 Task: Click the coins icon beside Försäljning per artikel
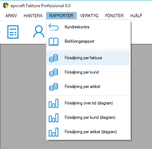pos(54,87)
